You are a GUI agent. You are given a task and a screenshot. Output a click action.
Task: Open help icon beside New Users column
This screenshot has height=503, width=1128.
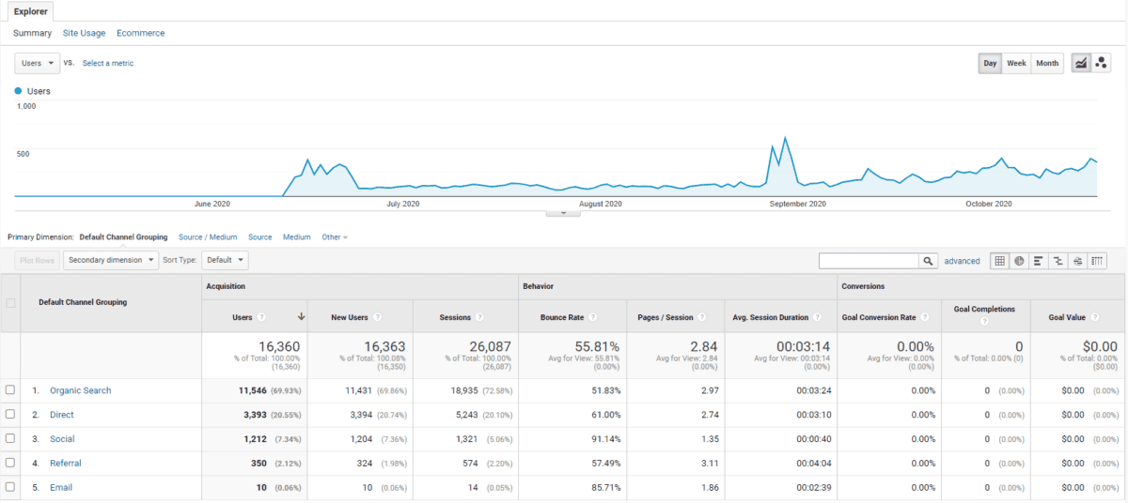377,317
